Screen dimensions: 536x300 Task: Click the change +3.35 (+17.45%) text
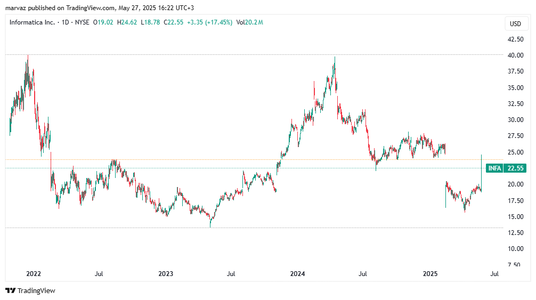tap(209, 22)
